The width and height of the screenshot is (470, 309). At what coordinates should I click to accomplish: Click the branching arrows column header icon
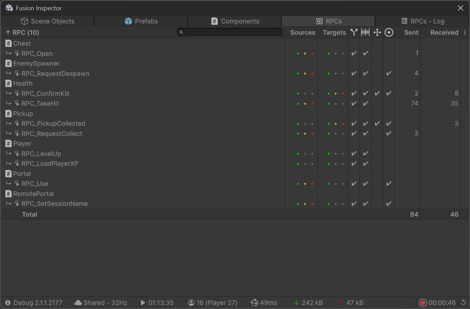coord(354,32)
